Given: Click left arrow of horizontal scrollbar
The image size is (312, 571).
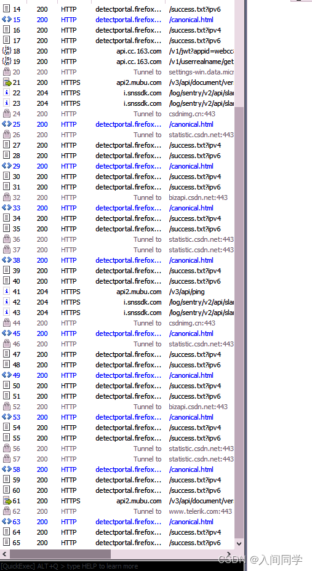Looking at the screenshot, I should [4, 554].
